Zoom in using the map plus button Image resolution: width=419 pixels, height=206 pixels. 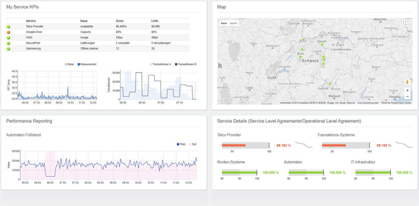(x=407, y=90)
